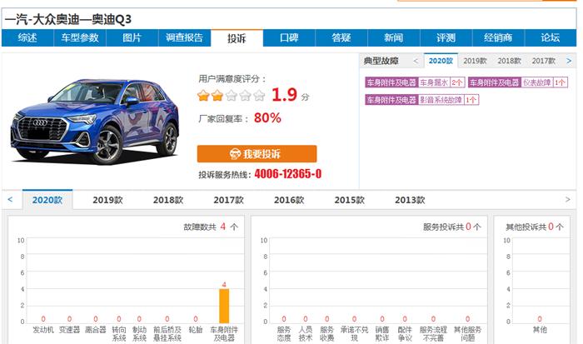Open the 车型参数 tab

80,38
